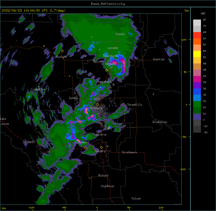Select the white caret marker left of Strathmore
The width and height of the screenshot is (216, 211).
click(x=110, y=152)
